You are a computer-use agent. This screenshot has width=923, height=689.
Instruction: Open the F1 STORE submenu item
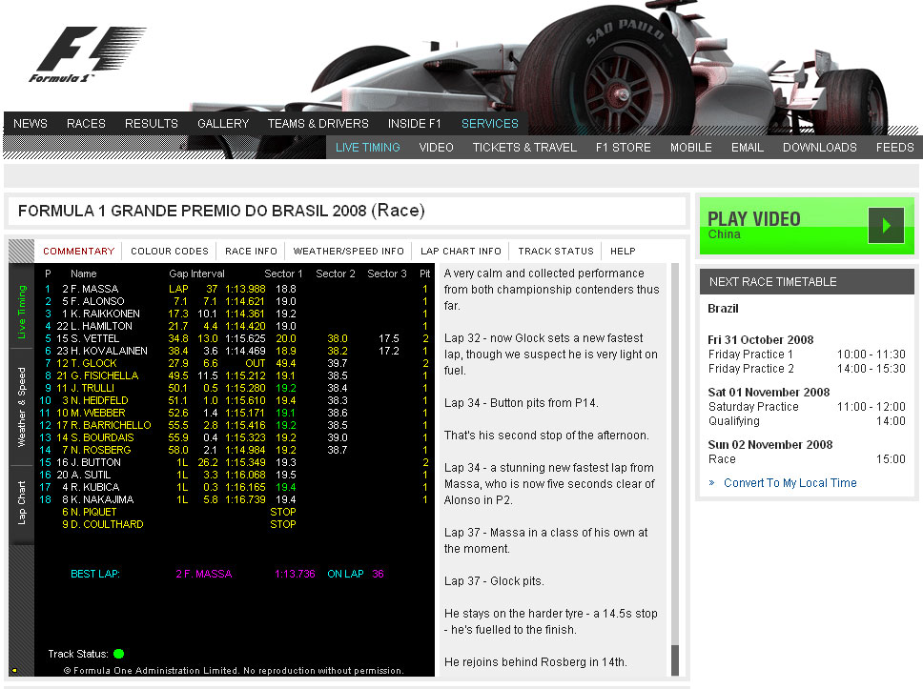pos(624,148)
